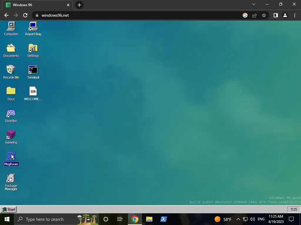This screenshot has width=301, height=225.
Task: Open the Chrome three-dot menu
Action: pos(295,15)
